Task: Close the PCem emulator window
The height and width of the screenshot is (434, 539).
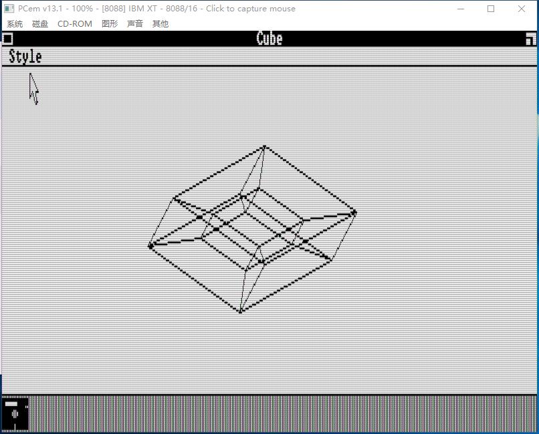Action: [521, 9]
